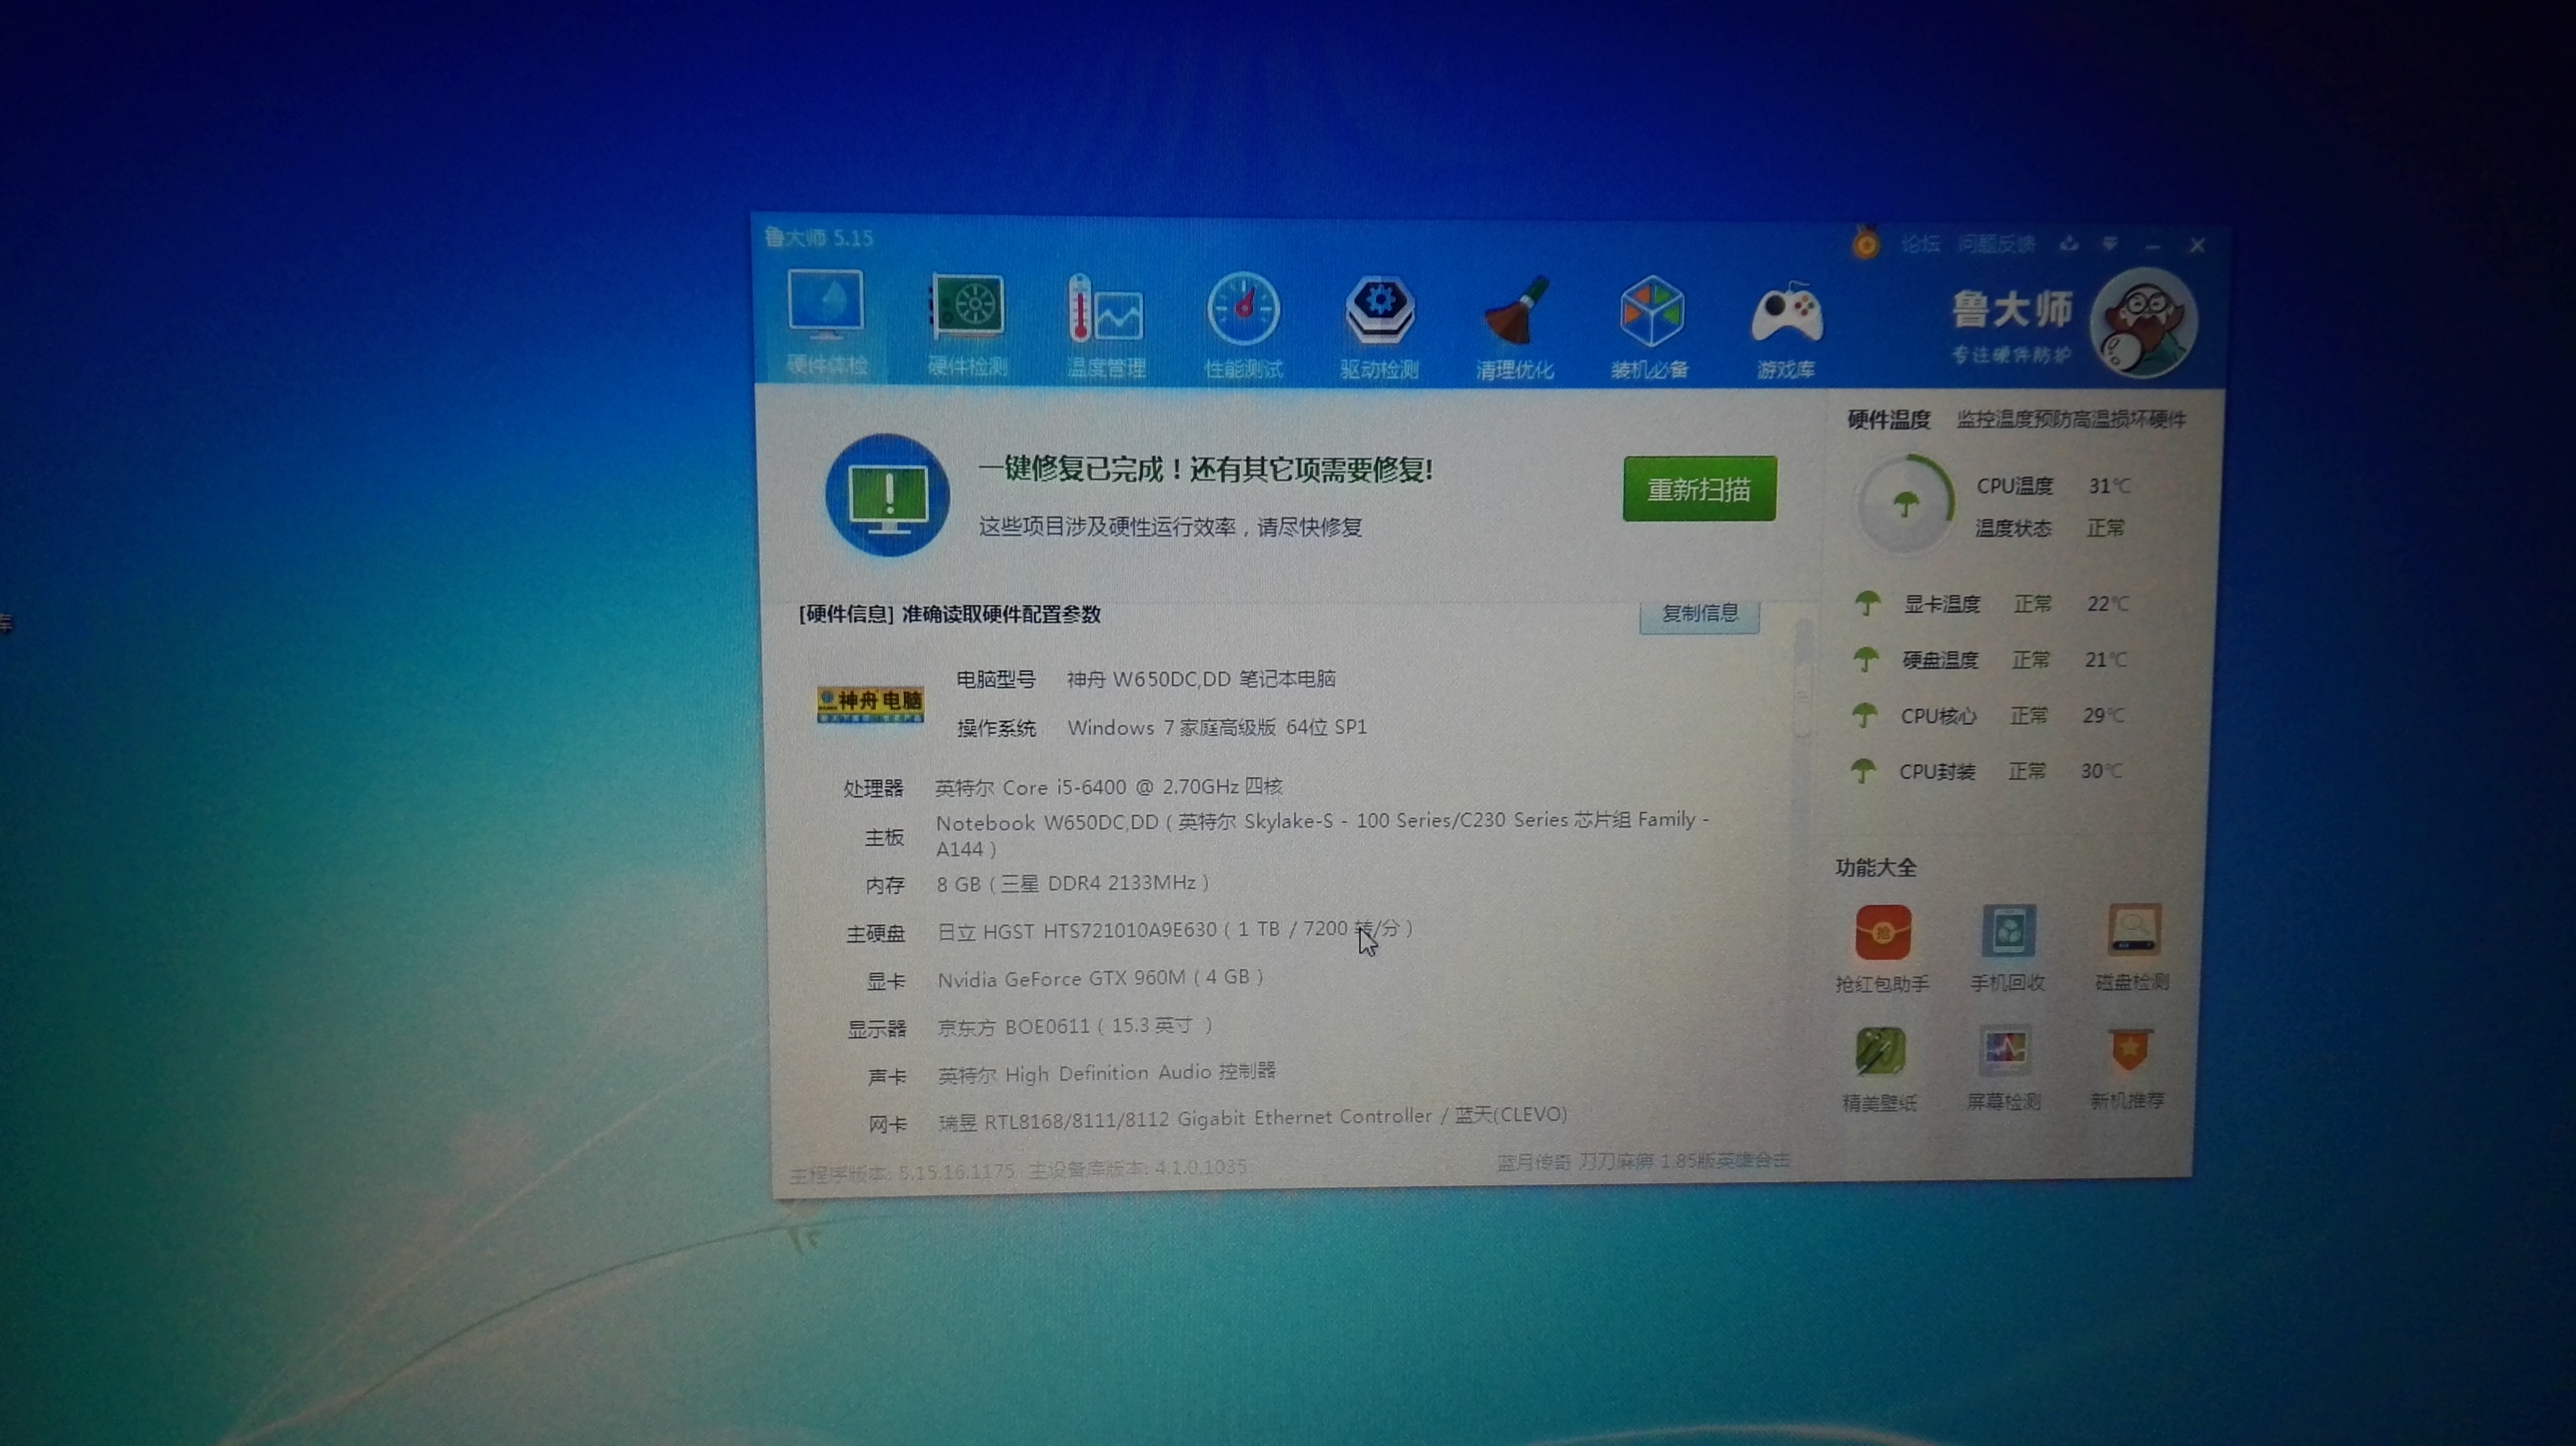Select the 清理优化 broom icon
Image resolution: width=2576 pixels, height=1446 pixels.
[1515, 325]
